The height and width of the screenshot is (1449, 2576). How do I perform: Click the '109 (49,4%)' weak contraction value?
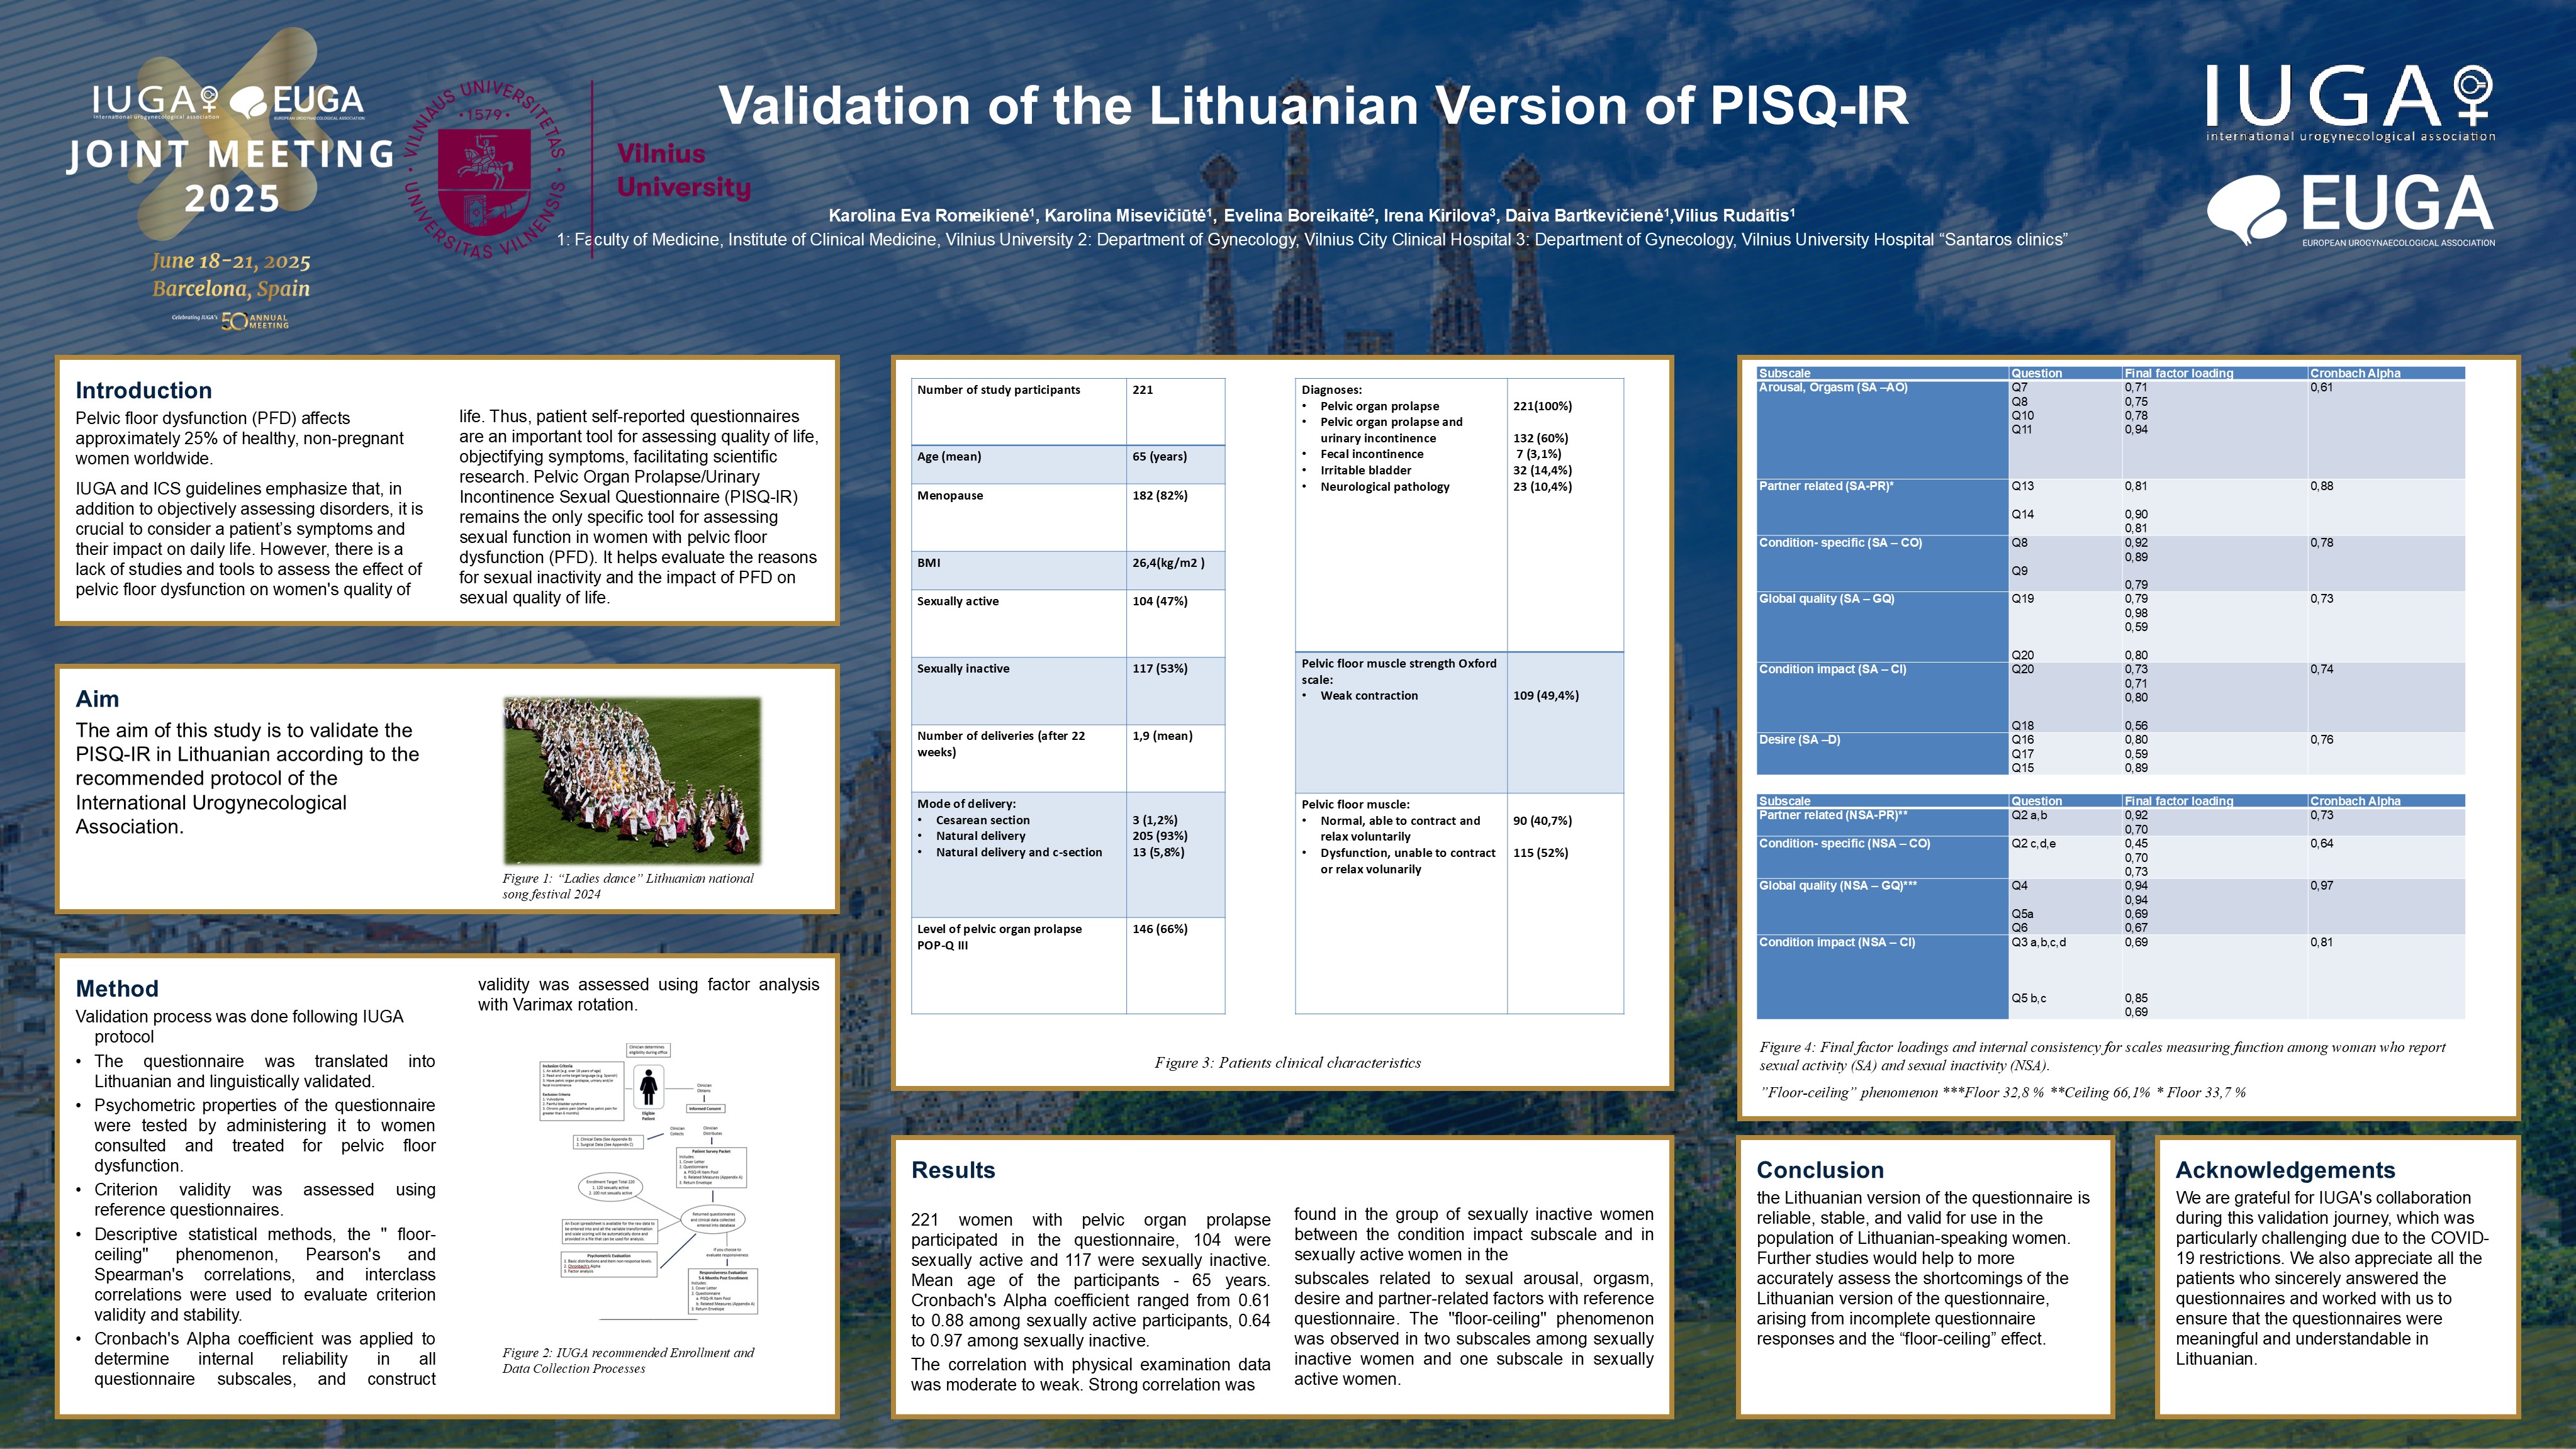pyautogui.click(x=1546, y=696)
